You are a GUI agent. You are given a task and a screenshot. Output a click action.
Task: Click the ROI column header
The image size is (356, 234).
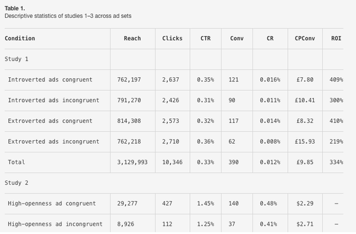336,39
